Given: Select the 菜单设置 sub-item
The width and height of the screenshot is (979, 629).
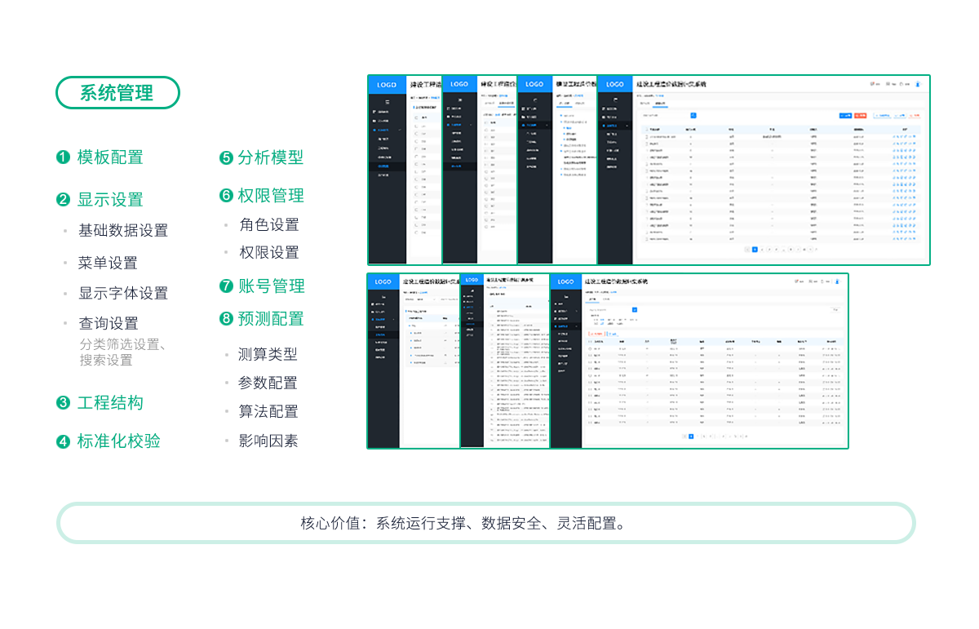Looking at the screenshot, I should click(108, 263).
